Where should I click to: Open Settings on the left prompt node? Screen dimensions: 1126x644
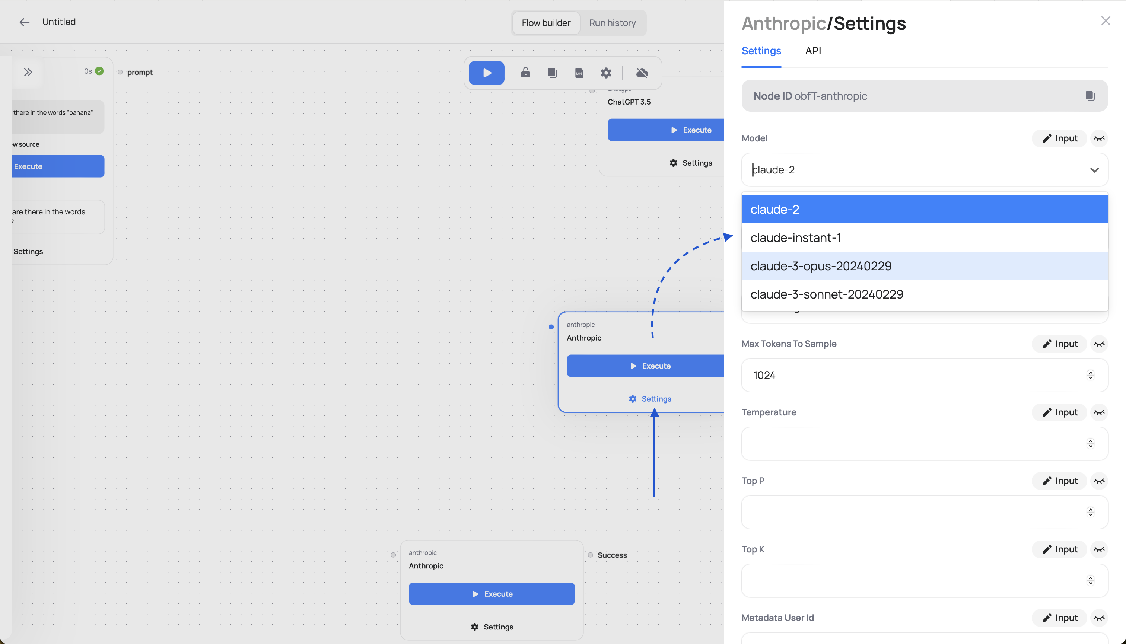click(x=28, y=252)
